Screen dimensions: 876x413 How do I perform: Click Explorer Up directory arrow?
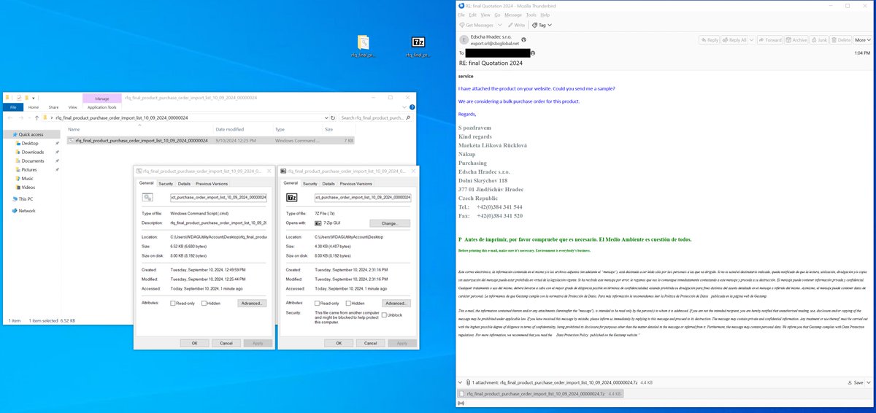click(x=36, y=117)
